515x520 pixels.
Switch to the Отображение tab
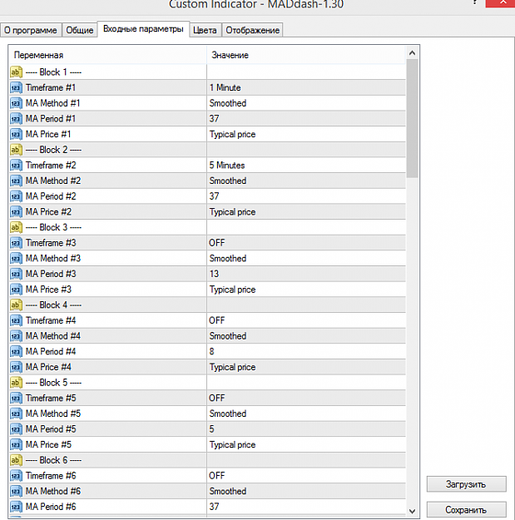252,30
